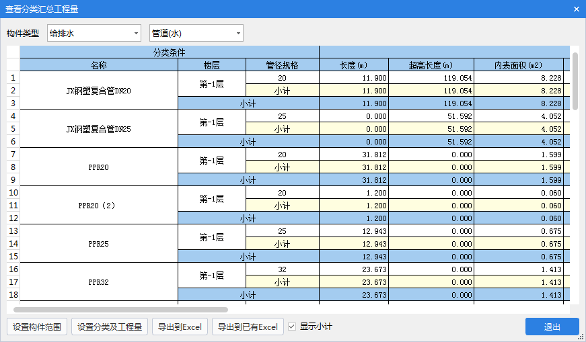The height and width of the screenshot is (342, 586).
Task: Select the 名称 column header
Action: pyautogui.click(x=99, y=65)
